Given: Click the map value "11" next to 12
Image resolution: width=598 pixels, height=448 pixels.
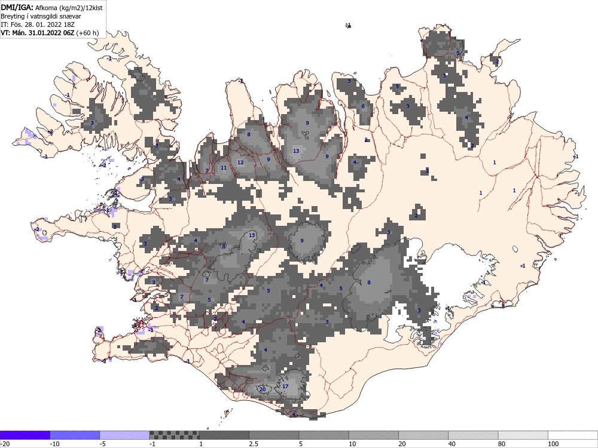Looking at the screenshot, I should 224,168.
